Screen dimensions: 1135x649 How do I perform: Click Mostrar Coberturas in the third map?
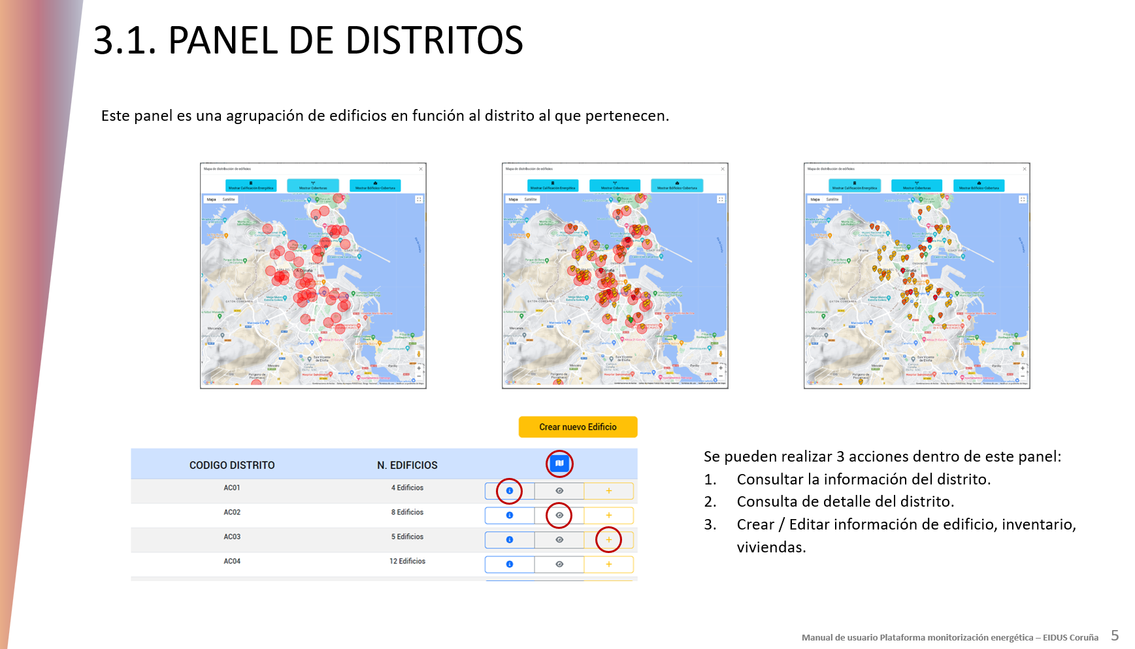click(x=917, y=185)
